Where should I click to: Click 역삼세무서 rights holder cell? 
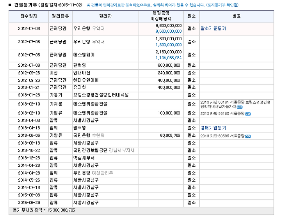pos(84,158)
